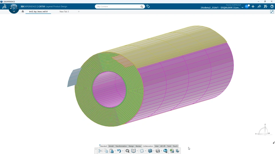
Task: Open the tags (6WTags) icon
Action: pos(148,7)
